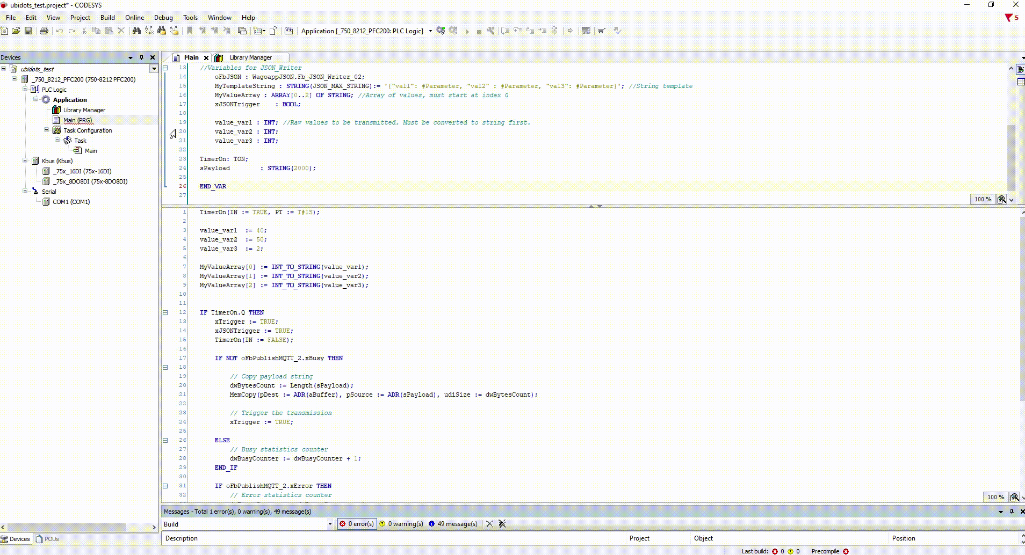Clear all messages with the X-list icon

tap(502, 524)
